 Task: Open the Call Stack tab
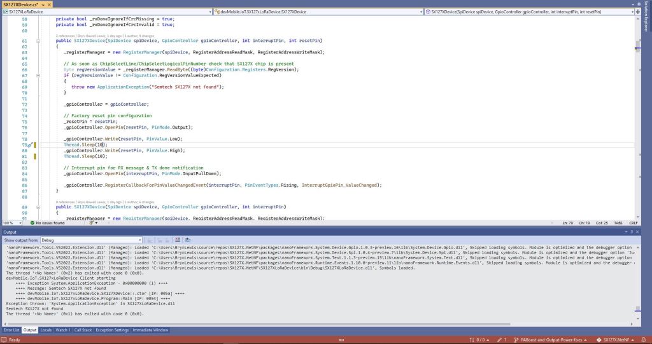point(83,330)
